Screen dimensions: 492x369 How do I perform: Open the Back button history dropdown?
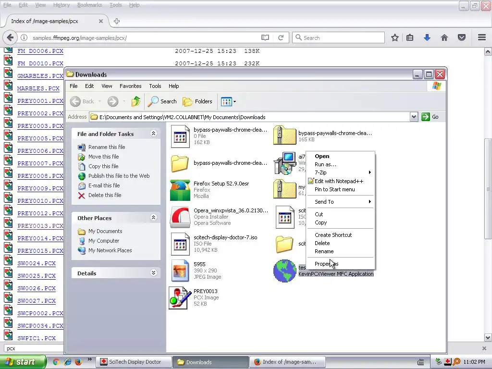(100, 101)
